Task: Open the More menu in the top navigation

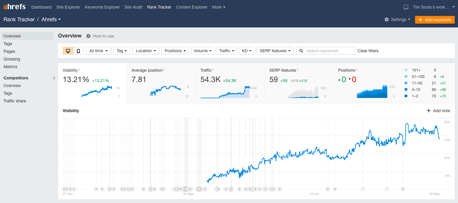Action: point(219,7)
